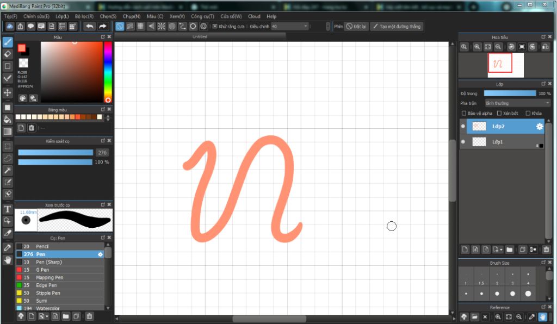
Task: Enable concentric circle snap guide
Action: click(x=172, y=26)
